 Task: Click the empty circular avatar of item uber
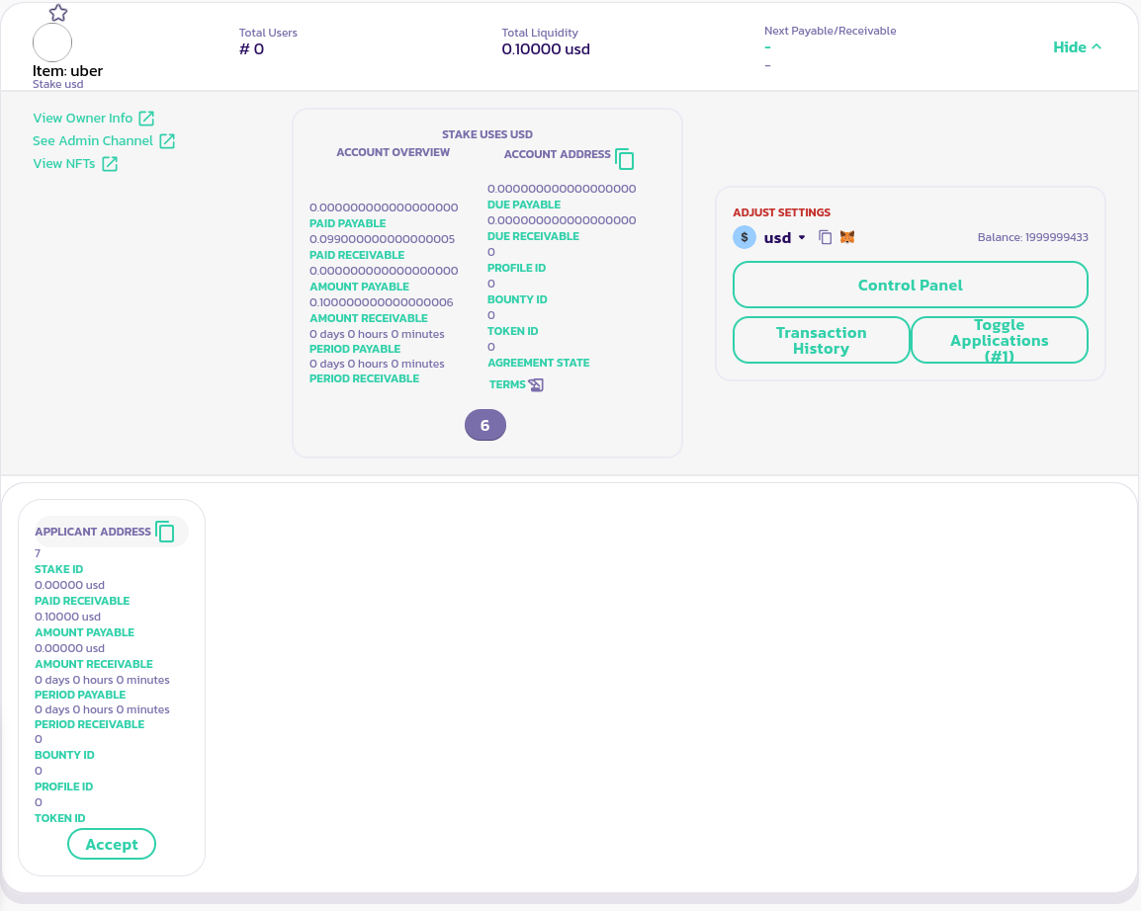coord(52,43)
